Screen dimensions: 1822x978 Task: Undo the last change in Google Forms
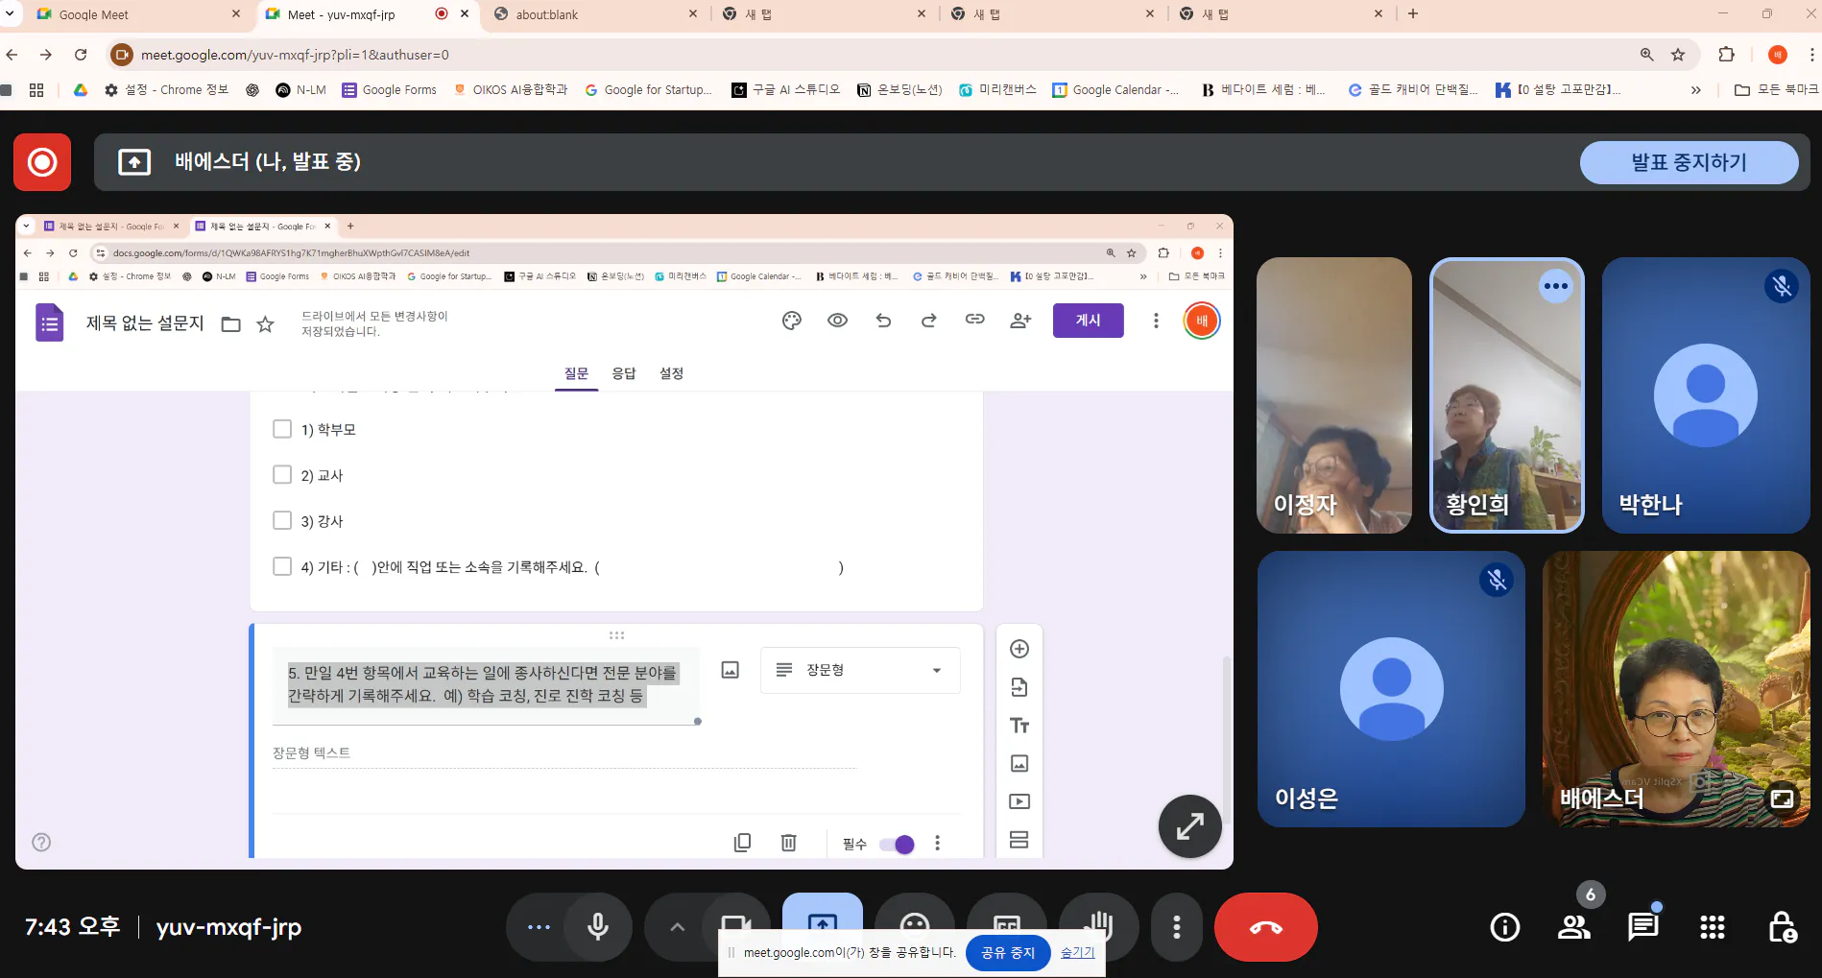coord(882,320)
